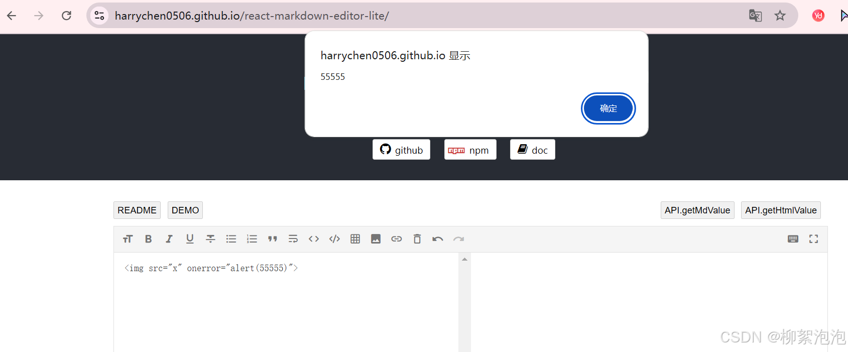
Task: Enter fullscreen editor mode
Action: point(814,239)
